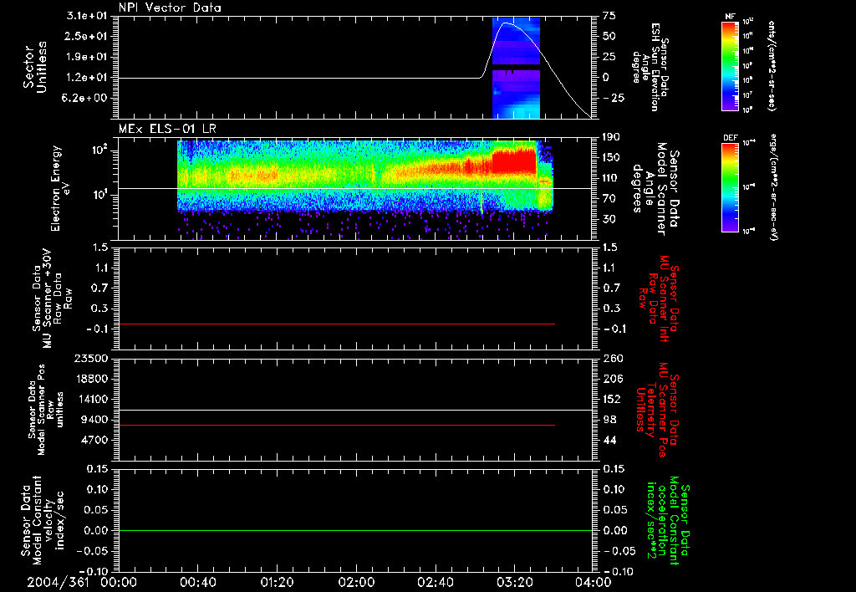Click the 02:00 time axis label
The height and width of the screenshot is (592, 856).
356,582
